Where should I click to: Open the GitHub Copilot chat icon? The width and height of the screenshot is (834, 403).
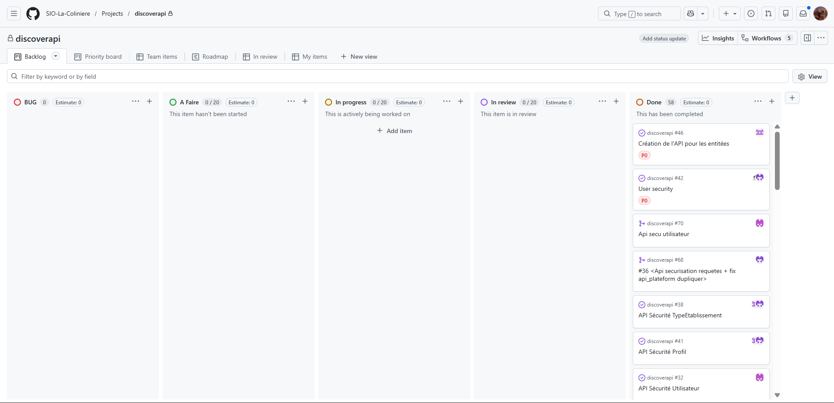point(690,13)
